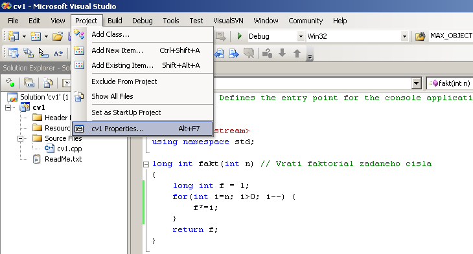Click the parameter info toolbar icon
This screenshot has height=254, width=473.
pyautogui.click(x=29, y=53)
